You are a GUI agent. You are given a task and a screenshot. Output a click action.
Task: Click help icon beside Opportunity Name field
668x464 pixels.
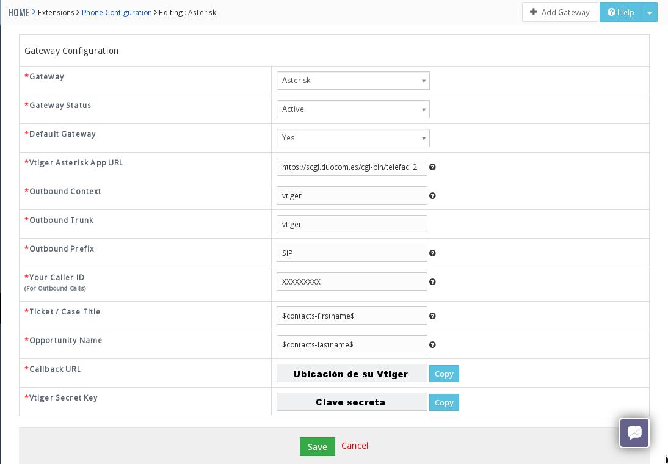pyautogui.click(x=432, y=345)
